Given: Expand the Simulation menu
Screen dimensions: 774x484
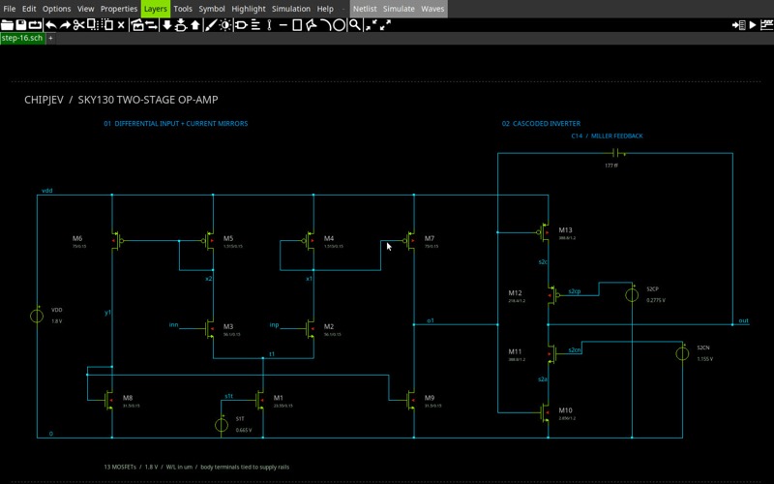Looking at the screenshot, I should click(291, 9).
